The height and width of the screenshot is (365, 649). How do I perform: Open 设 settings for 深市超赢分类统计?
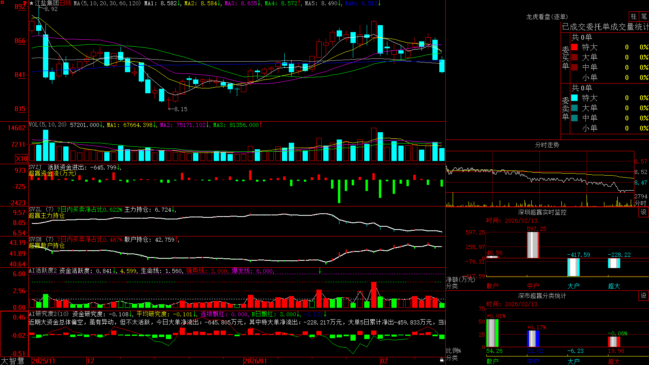644,296
